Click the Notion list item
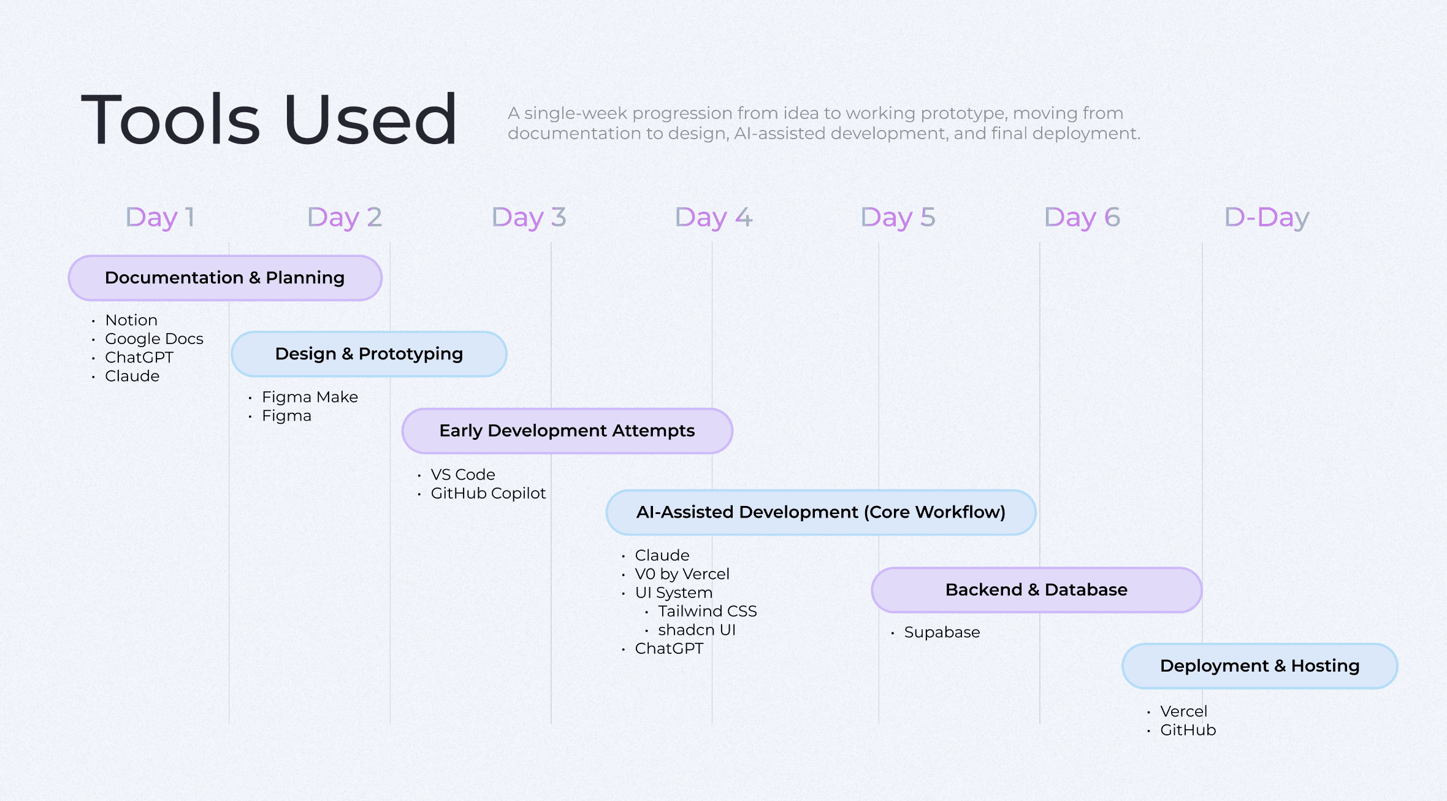This screenshot has width=1447, height=801. pos(131,320)
